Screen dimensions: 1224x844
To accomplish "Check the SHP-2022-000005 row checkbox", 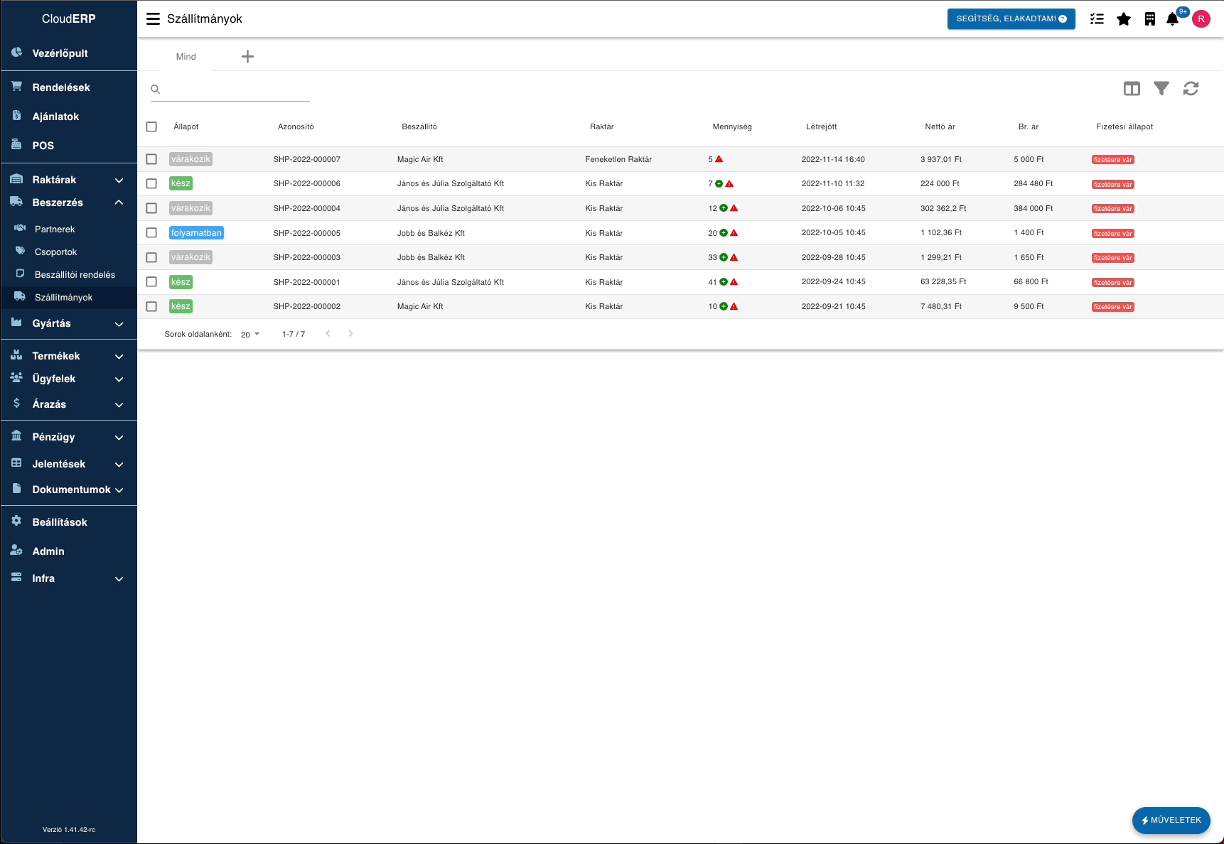I will [x=151, y=232].
